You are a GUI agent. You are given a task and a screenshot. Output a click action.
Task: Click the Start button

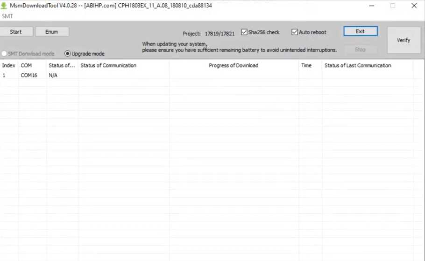point(16,32)
